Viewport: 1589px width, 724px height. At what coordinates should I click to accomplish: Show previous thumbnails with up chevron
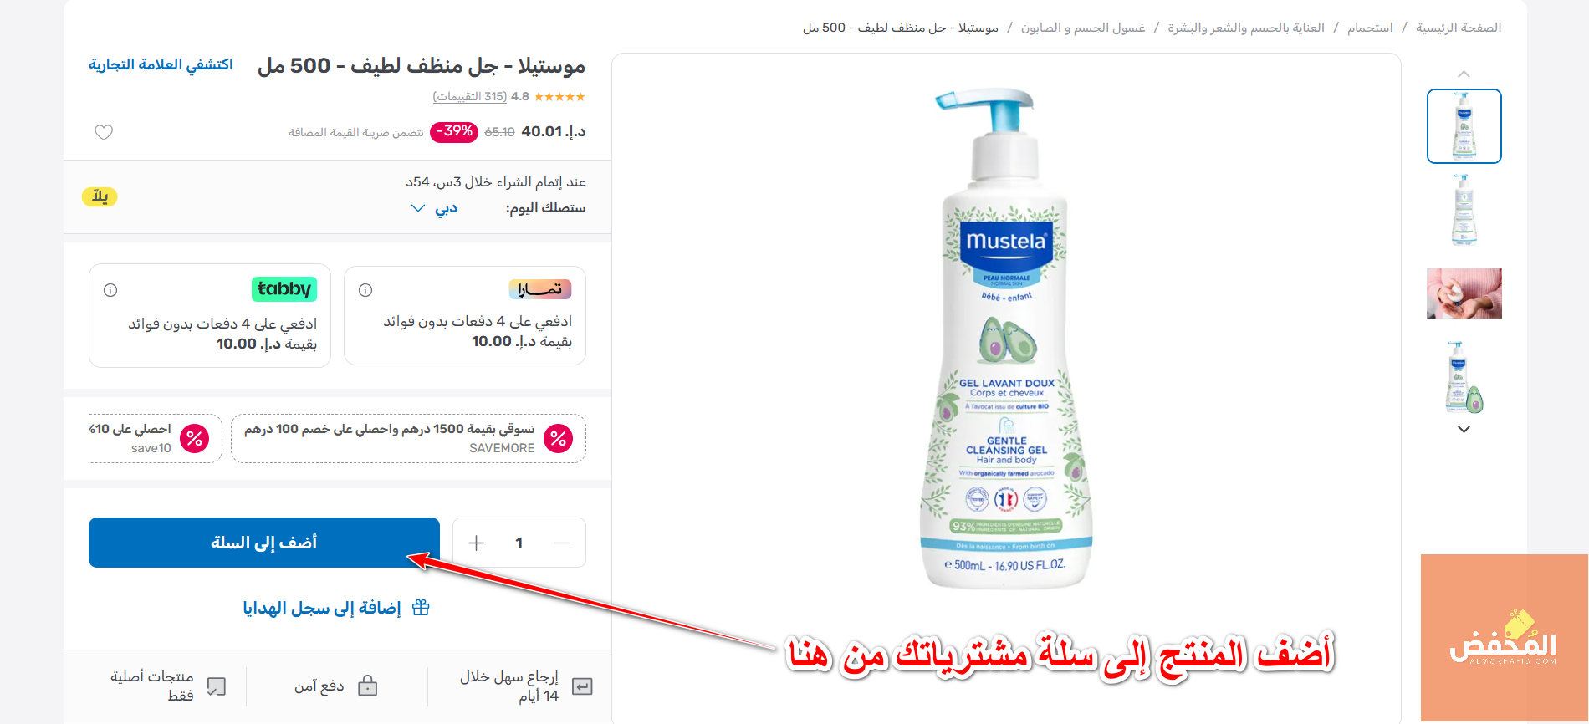[x=1464, y=74]
